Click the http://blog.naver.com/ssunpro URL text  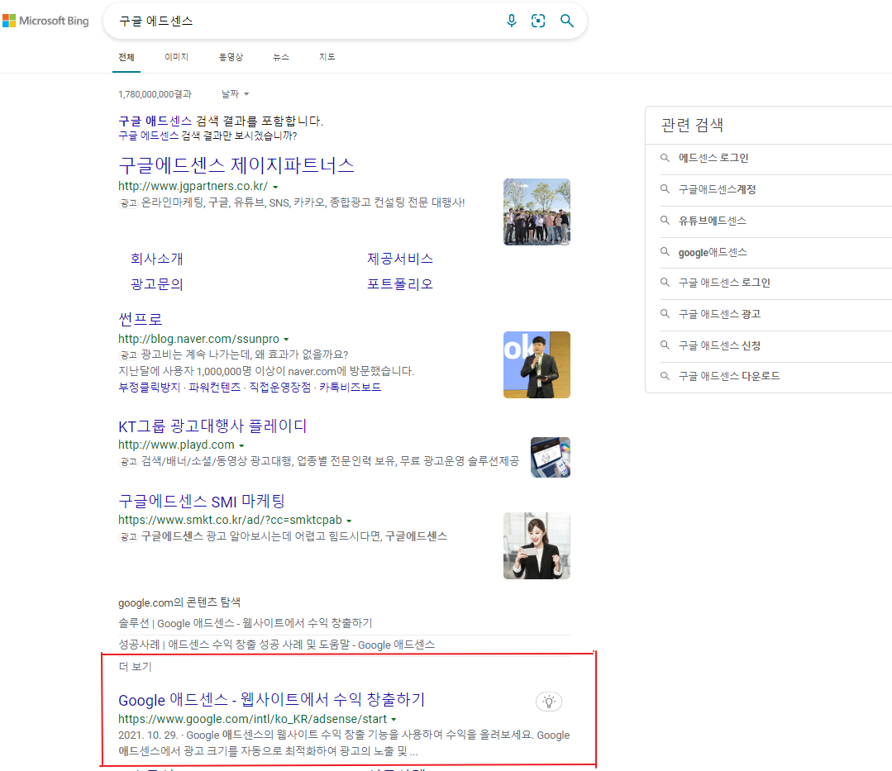tap(198, 339)
